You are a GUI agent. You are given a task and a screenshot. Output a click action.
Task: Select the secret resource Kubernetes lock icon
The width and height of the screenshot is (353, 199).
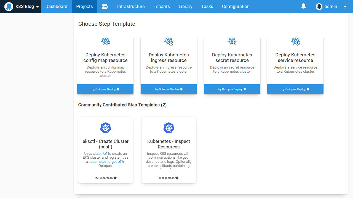tap(232, 41)
